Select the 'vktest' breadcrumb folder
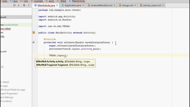 (x=61, y=1)
